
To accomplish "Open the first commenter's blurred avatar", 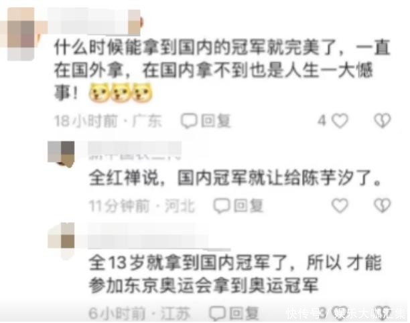I will coord(21,34).
